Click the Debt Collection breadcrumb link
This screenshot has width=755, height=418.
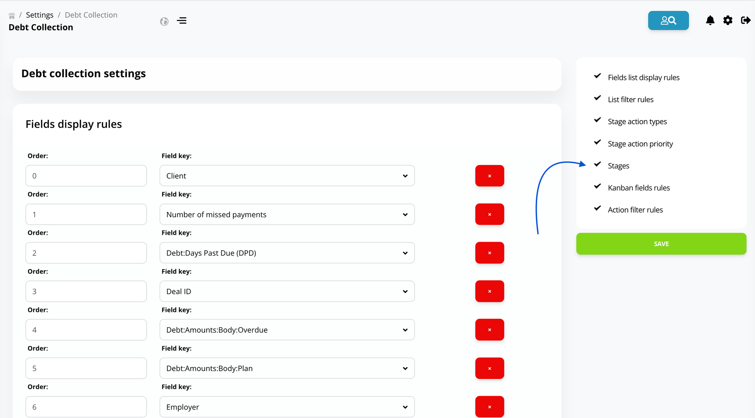tap(91, 15)
